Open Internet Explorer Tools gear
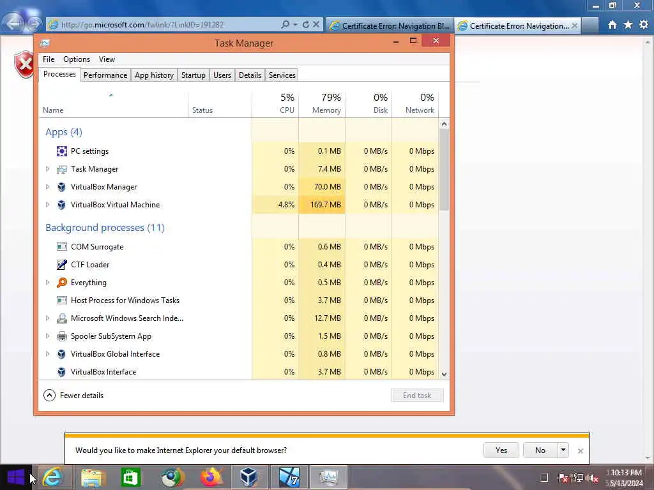Screen dimensions: 654x490 [644, 25]
